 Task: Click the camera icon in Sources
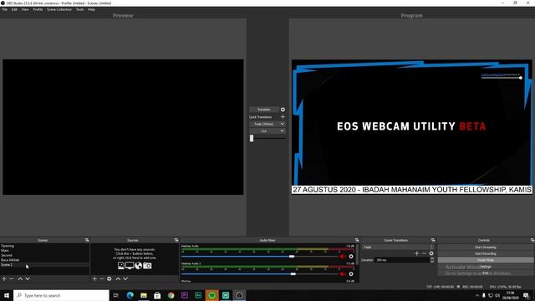(147, 266)
